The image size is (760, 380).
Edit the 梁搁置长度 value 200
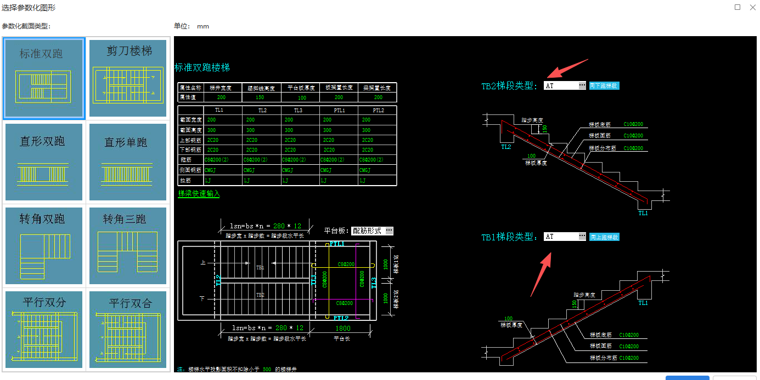(378, 97)
